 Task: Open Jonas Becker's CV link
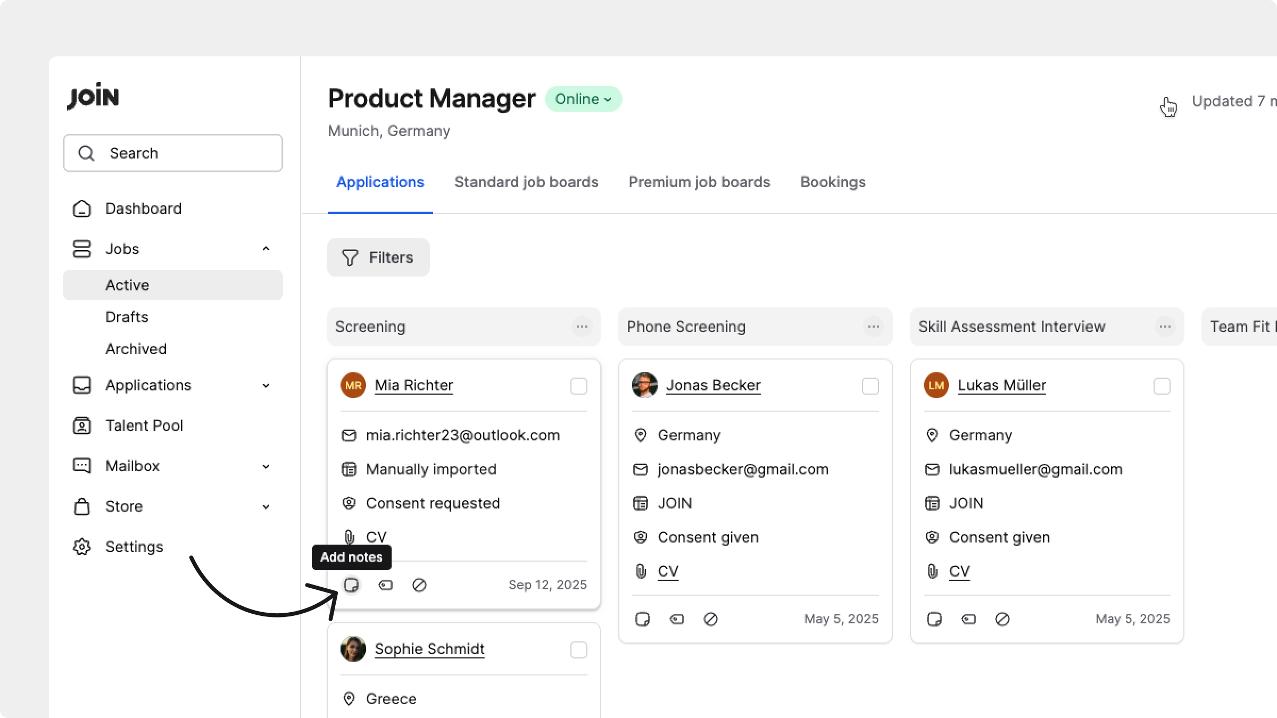(x=668, y=571)
